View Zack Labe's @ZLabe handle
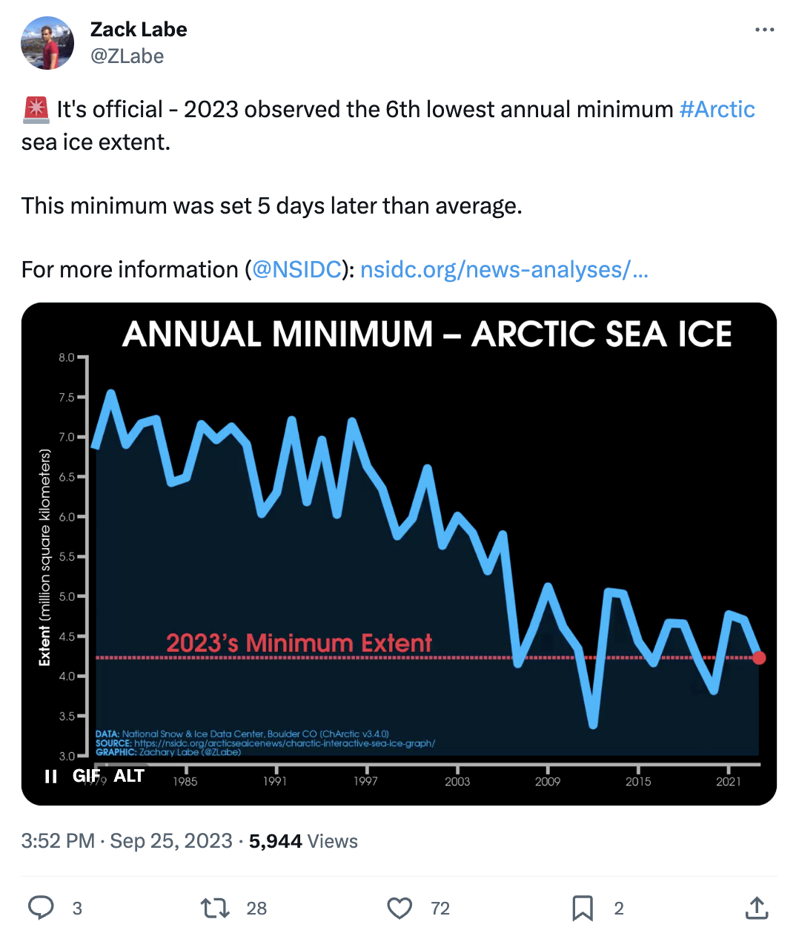799x939 pixels. [127, 56]
